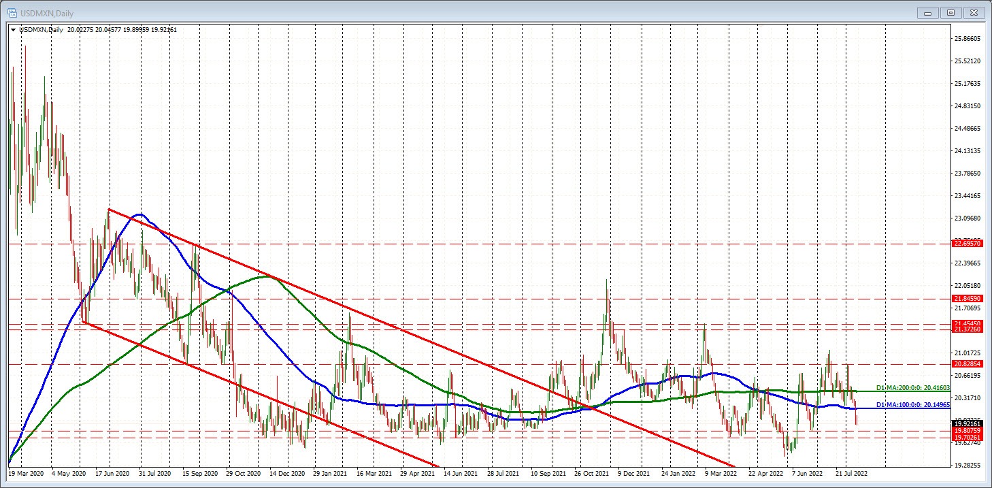This screenshot has width=992, height=488.
Task: Restore the USDMXN chart window size
Action: coord(950,12)
